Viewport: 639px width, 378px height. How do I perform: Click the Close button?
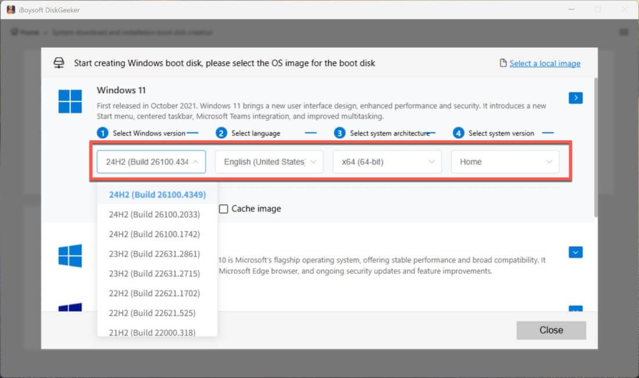[x=551, y=330]
